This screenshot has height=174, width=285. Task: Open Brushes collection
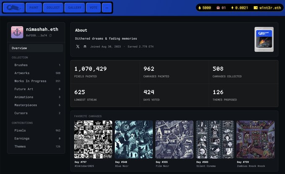(36, 65)
